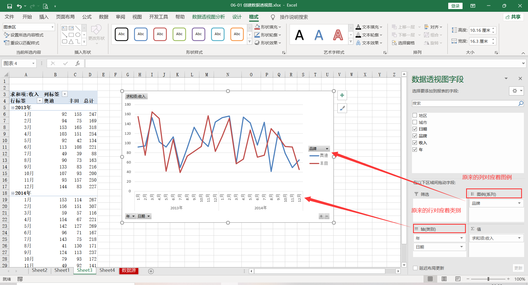Screen dimensions: 528x285
Task: Switch to the 插入 Insert tab
Action: click(x=44, y=17)
